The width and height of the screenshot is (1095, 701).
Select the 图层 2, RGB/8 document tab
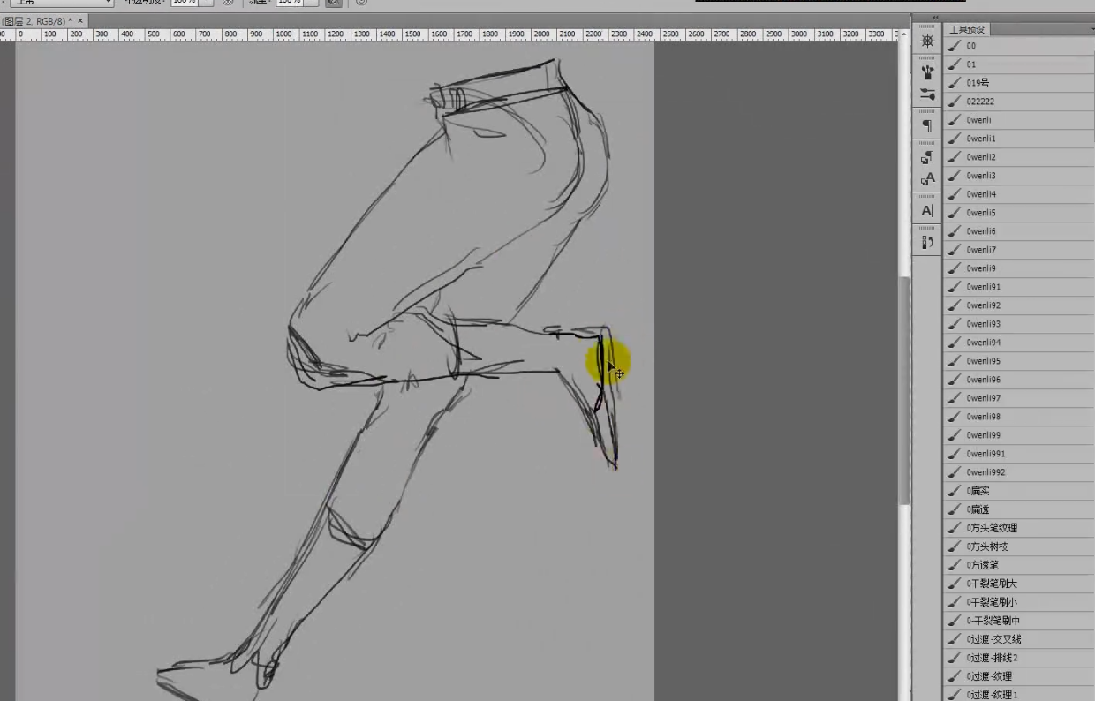(35, 20)
